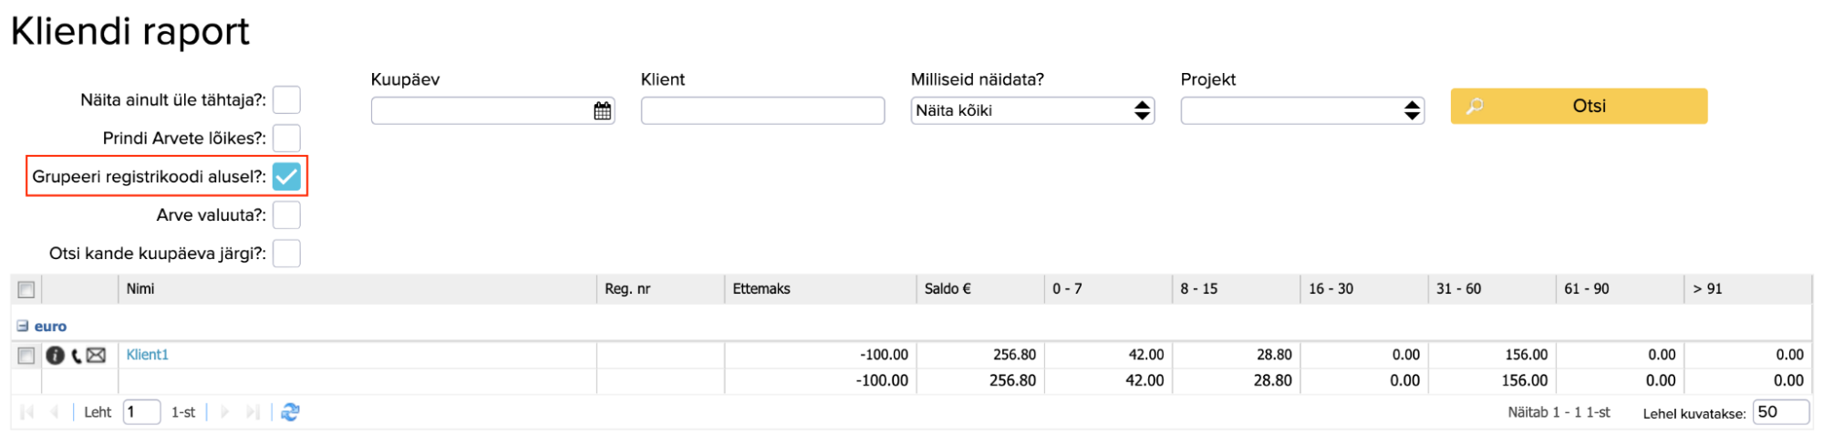Screen dimensions: 1823x436
Task: Open the Klient1 link
Action: (148, 355)
